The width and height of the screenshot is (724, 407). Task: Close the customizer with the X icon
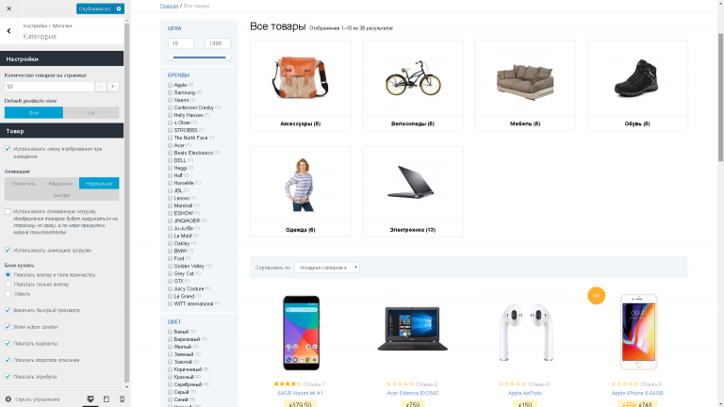click(x=8, y=8)
